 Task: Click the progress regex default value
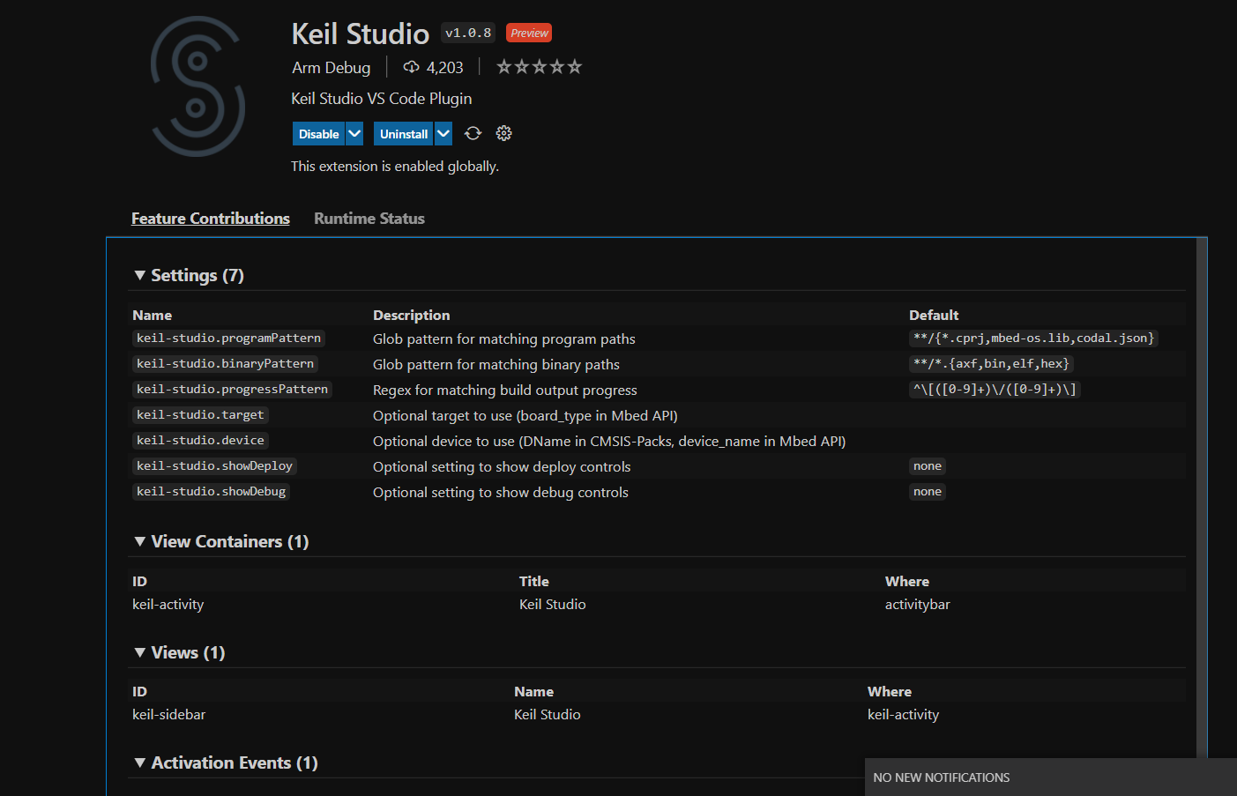pos(995,390)
